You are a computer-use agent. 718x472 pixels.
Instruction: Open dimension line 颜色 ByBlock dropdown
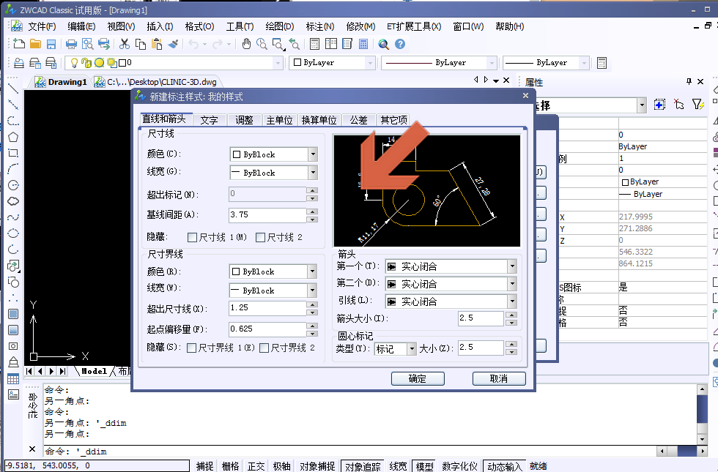click(313, 154)
